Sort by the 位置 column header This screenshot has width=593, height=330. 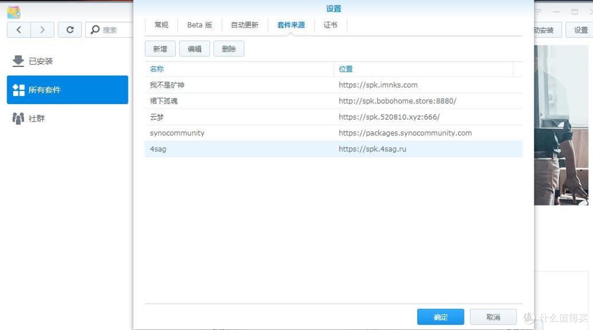pyautogui.click(x=423, y=69)
